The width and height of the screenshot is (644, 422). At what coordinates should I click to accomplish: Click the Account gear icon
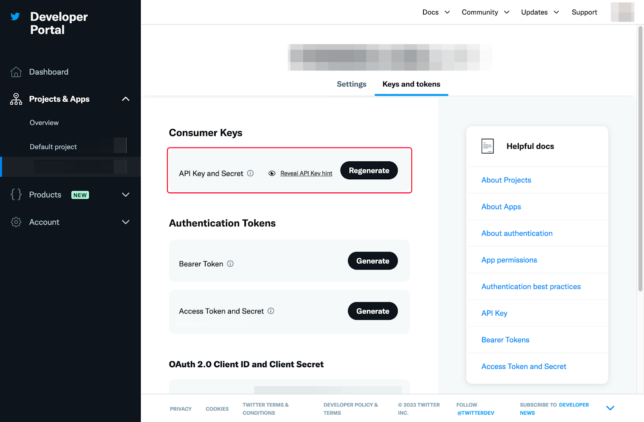point(16,222)
